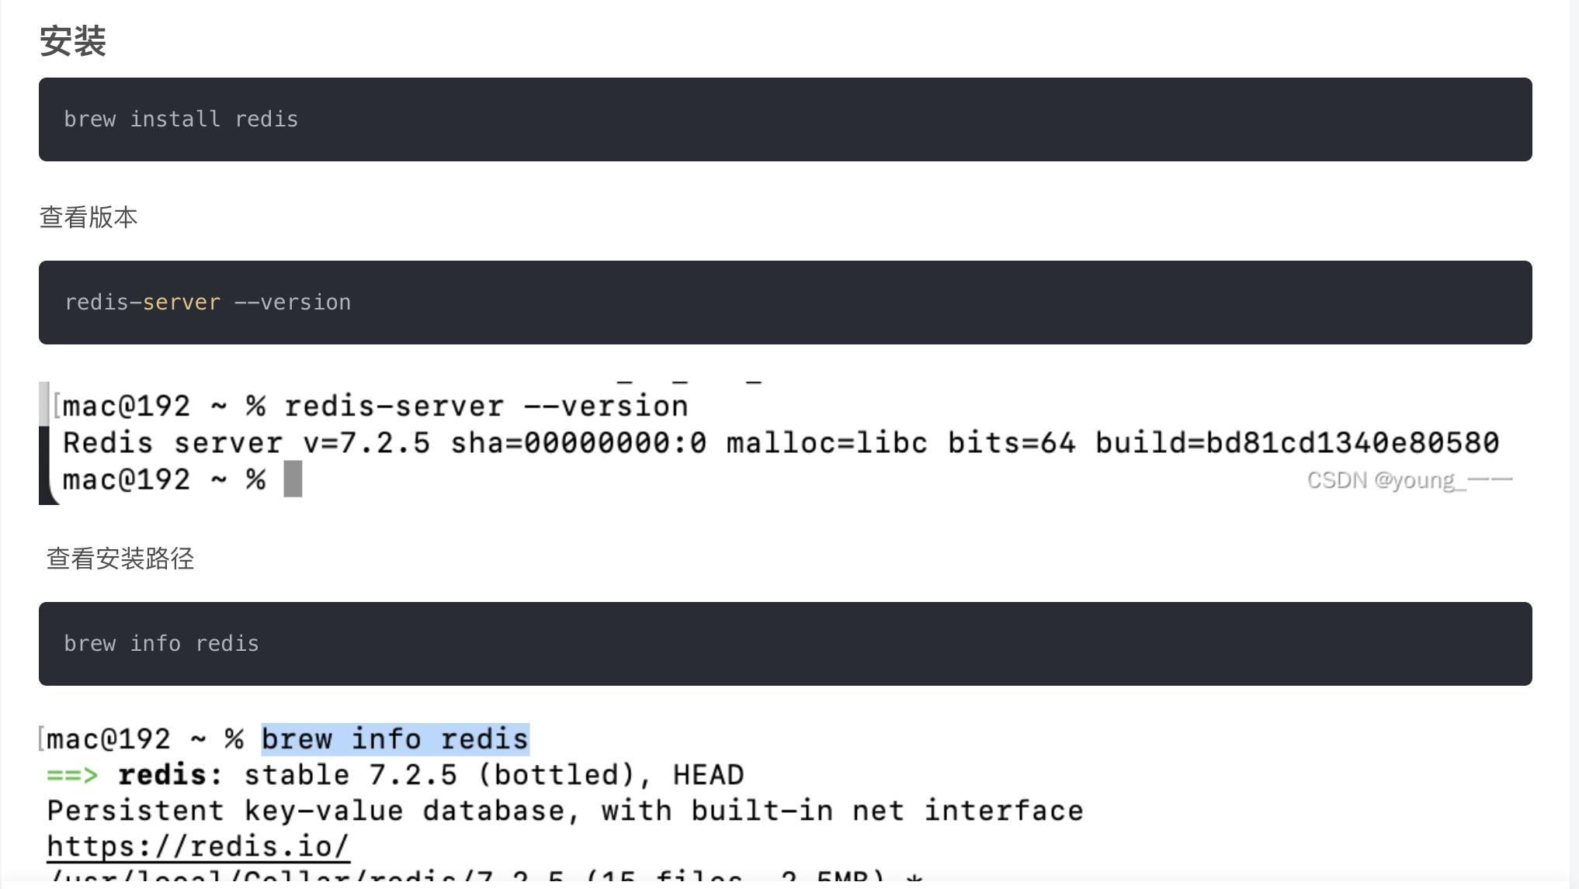This screenshot has width=1579, height=889.
Task: Click the bold "redis:" label in terminal output
Action: coord(170,775)
